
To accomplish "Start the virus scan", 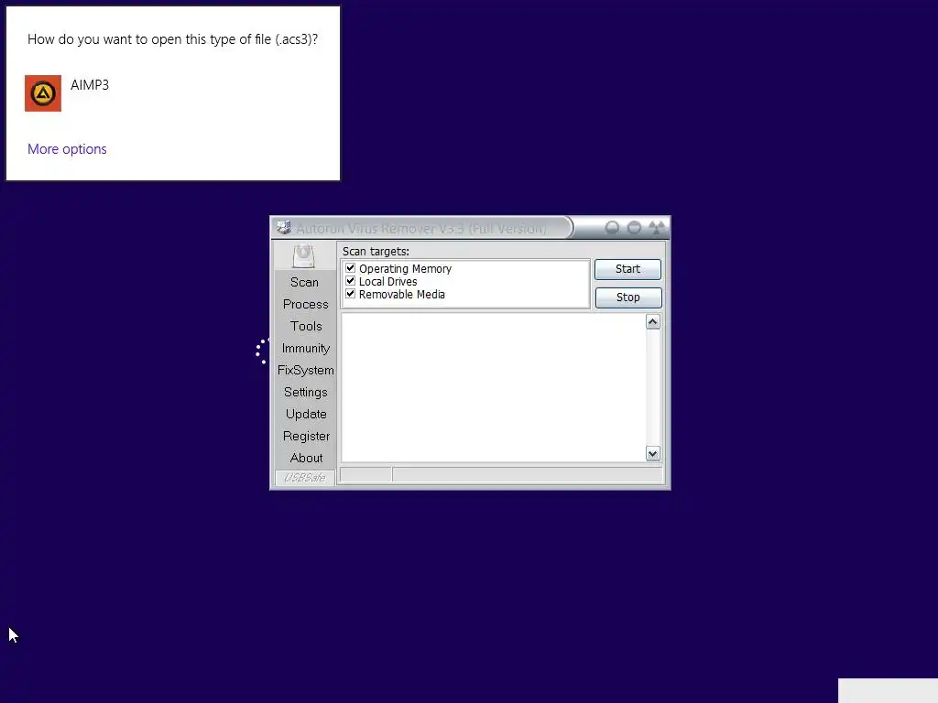I will 627,269.
